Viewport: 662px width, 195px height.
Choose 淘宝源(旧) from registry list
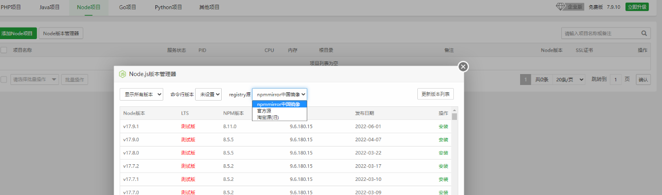click(x=280, y=117)
